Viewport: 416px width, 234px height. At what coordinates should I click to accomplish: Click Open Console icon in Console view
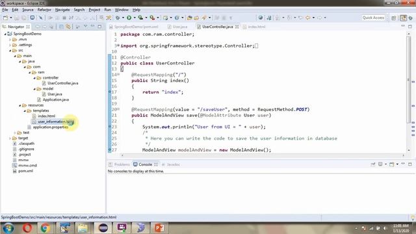392,164
